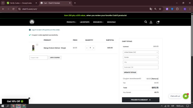Open the Windows notification center icon
The width and height of the screenshot is (193, 108).
188,106
